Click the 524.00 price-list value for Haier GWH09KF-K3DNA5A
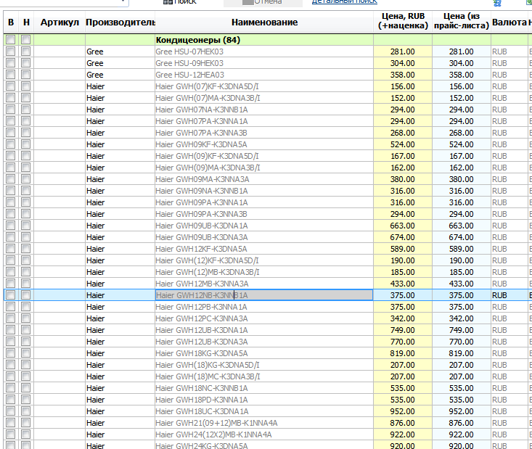The image size is (532, 449). 462,144
